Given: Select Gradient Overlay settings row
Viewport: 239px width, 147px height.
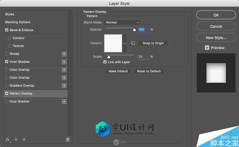Looking at the screenshot, I should tap(36, 86).
